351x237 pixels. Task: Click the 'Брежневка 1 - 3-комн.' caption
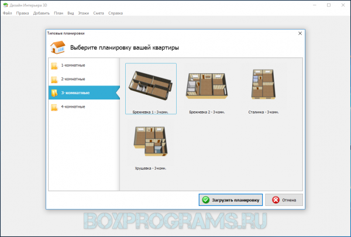(x=150, y=112)
